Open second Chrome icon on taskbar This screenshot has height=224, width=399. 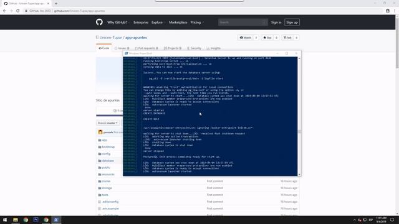pyautogui.click(x=46, y=220)
